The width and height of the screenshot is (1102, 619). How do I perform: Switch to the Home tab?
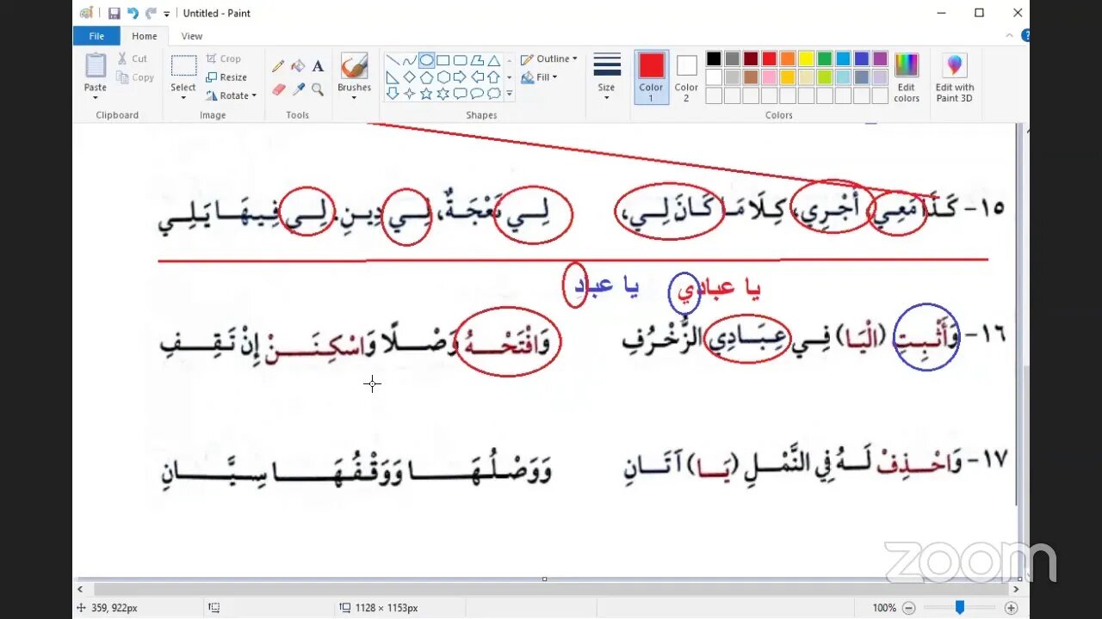(x=145, y=36)
